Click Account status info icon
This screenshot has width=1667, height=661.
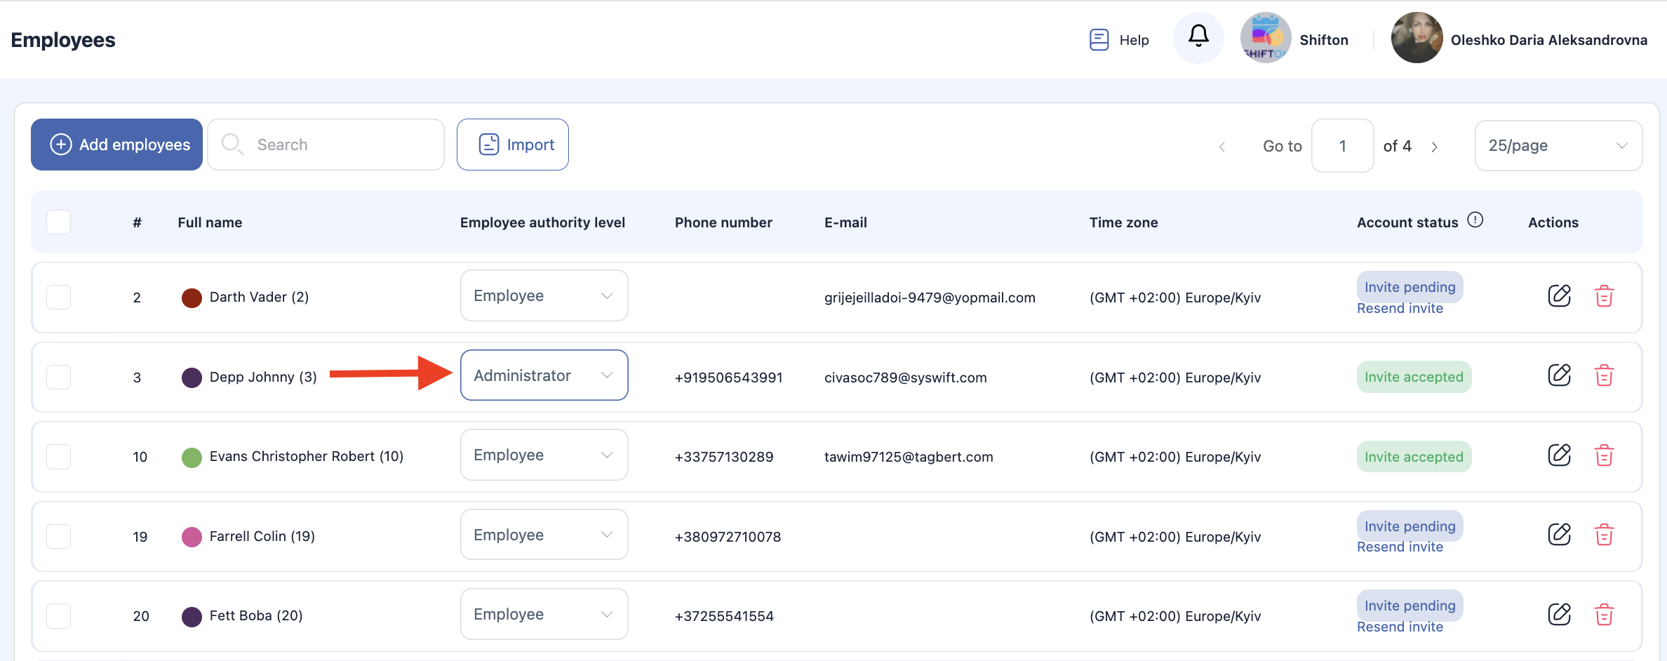pos(1475,220)
